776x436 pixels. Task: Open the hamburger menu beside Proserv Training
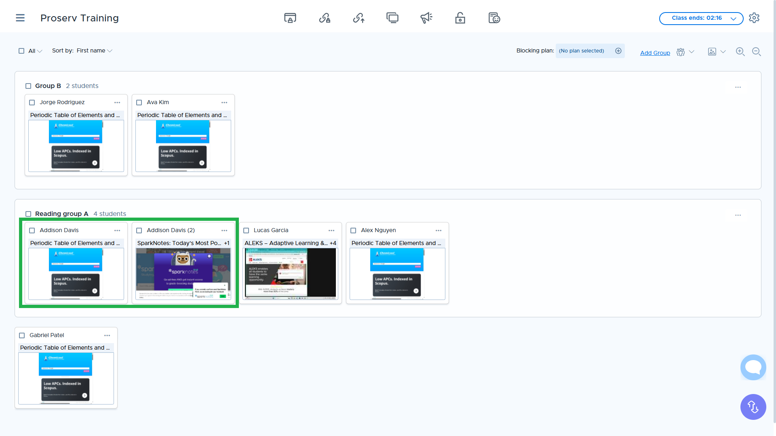point(20,18)
